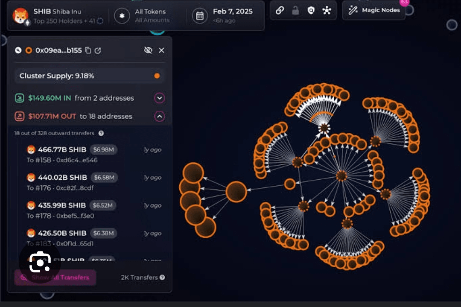Collapse the $107.71M OUT addresses list
The height and width of the screenshot is (307, 461).
coord(160,116)
